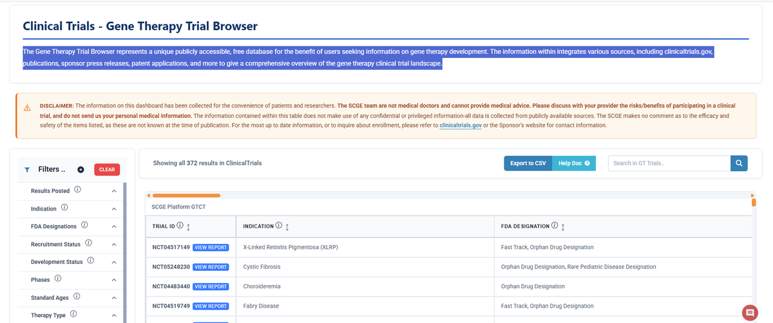Click info icon next to FDA Designations

click(x=84, y=226)
